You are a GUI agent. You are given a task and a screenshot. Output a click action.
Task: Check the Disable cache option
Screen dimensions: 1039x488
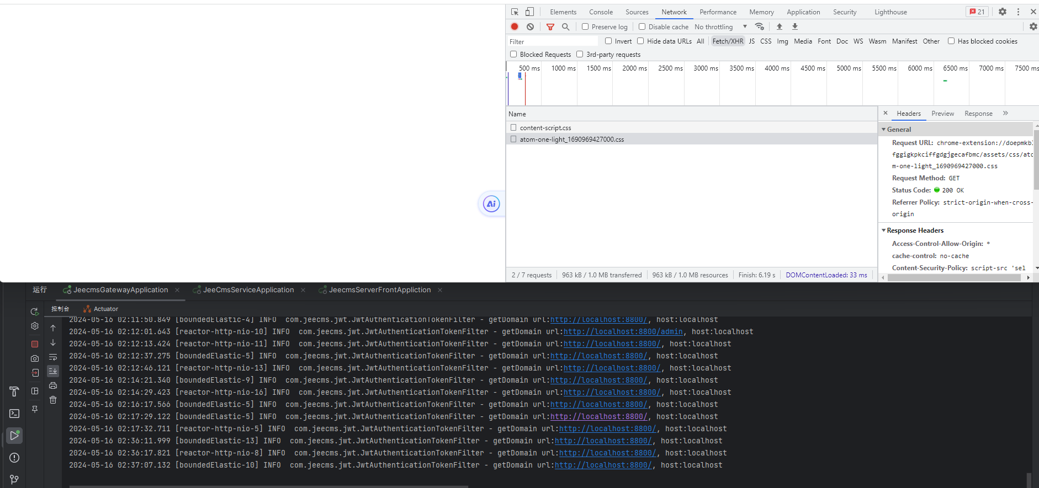point(642,26)
